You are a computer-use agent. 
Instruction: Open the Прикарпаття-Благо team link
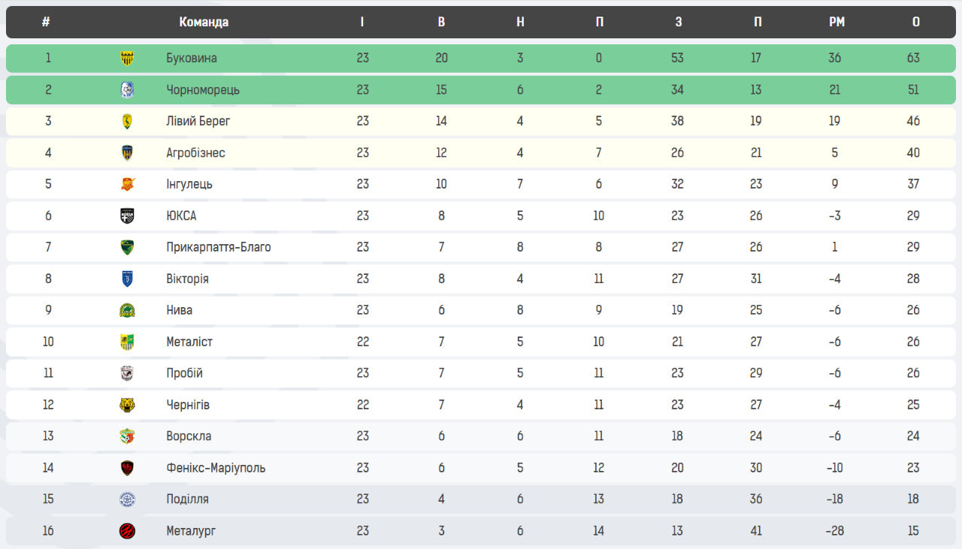[x=218, y=248]
